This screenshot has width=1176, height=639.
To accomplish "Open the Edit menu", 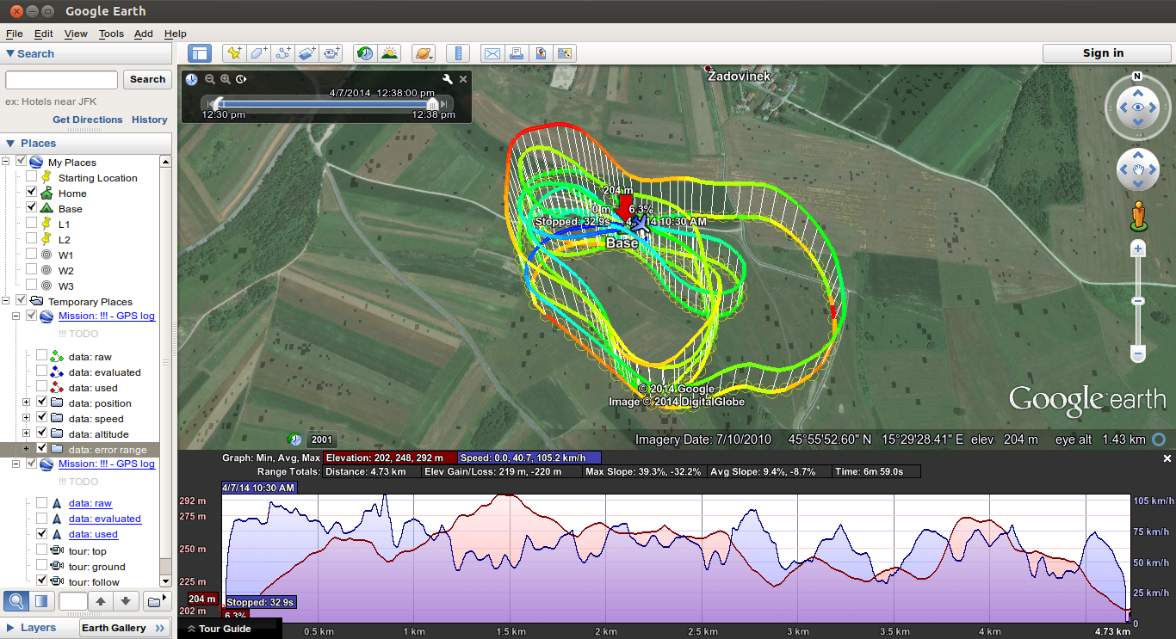I will 44,34.
